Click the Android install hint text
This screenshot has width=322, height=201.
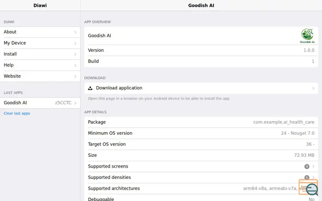[x=159, y=98]
